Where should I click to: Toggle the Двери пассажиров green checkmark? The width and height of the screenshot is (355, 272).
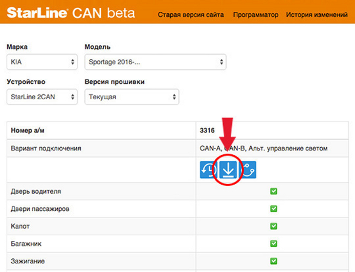pos(274,209)
